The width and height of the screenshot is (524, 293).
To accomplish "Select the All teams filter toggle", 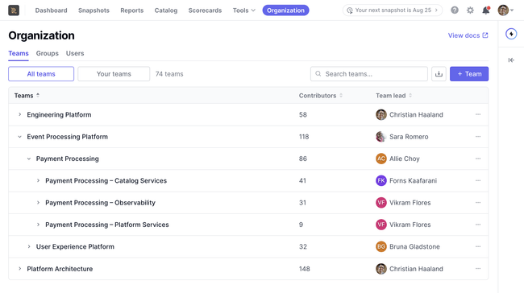I will point(41,74).
